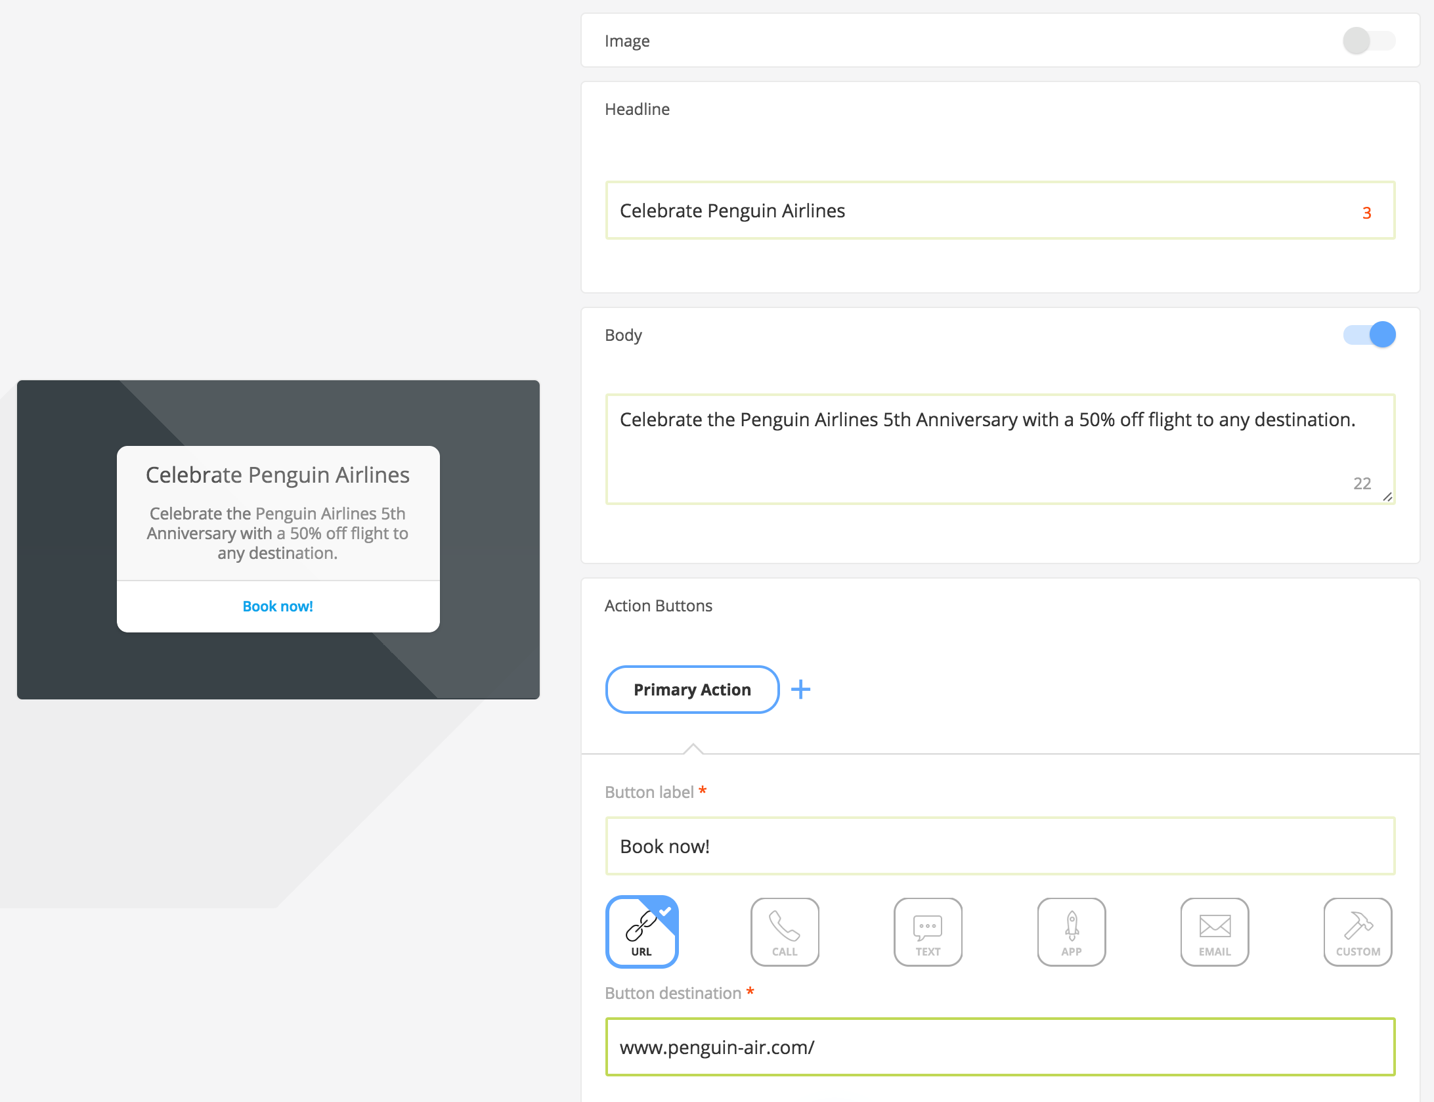Screen dimensions: 1434x1102
Task: Focus the Body text area
Action: 1000,449
